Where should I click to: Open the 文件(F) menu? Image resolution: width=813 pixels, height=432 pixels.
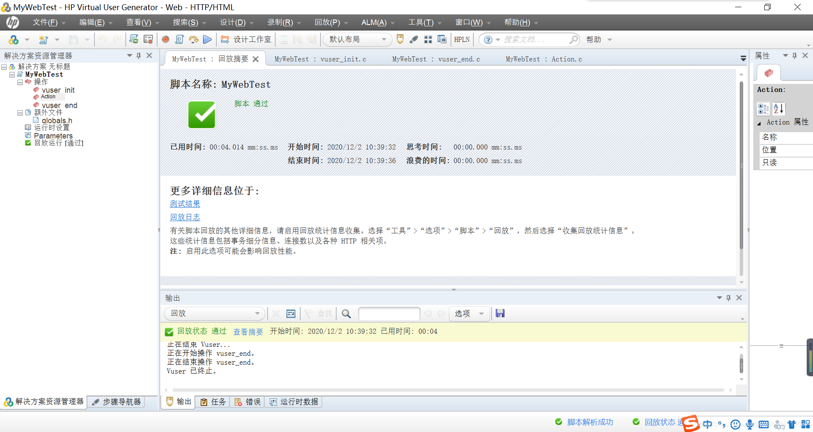click(x=49, y=22)
